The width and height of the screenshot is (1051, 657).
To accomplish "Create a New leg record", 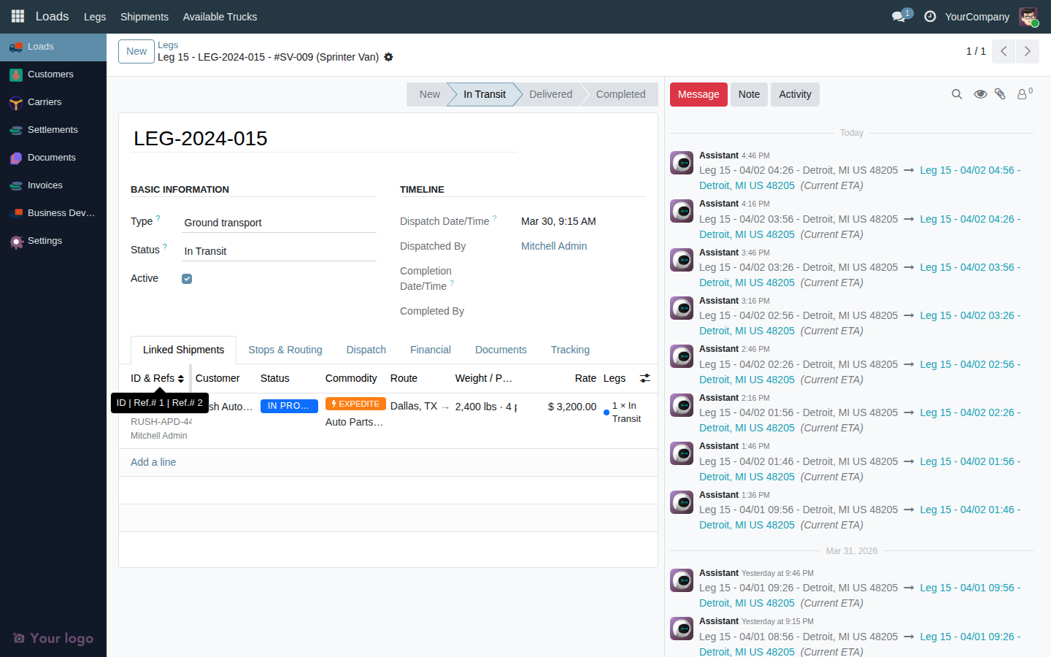I will [136, 51].
